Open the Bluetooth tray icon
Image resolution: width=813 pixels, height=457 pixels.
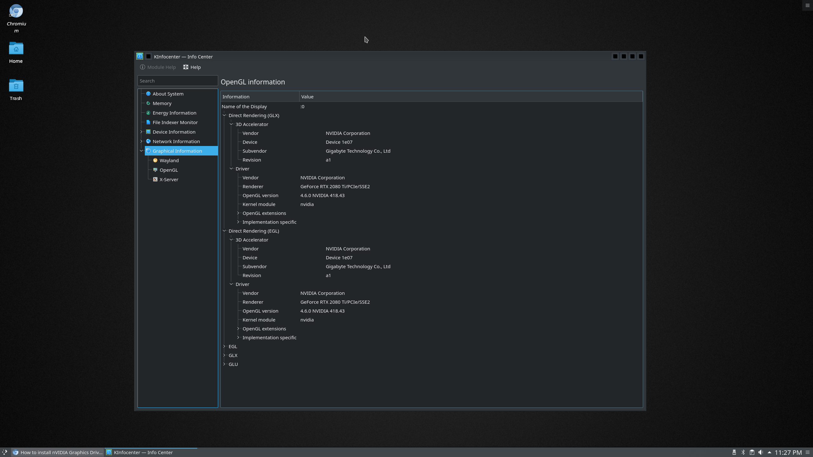click(x=743, y=452)
